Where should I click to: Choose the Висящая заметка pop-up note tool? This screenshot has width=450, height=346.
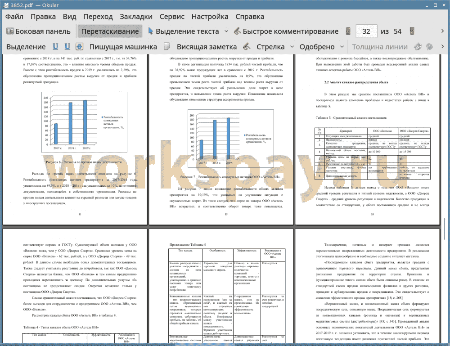point(207,47)
